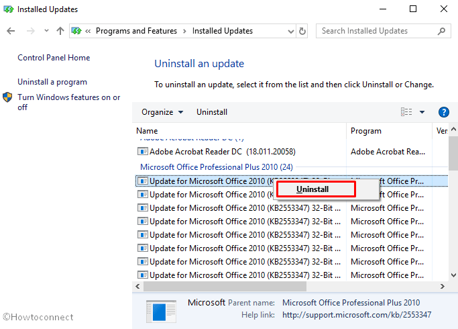This screenshot has height=329, width=458.
Task: Select Adobe Acrobat Reader DC (18.011.20058) row
Action: (291, 152)
